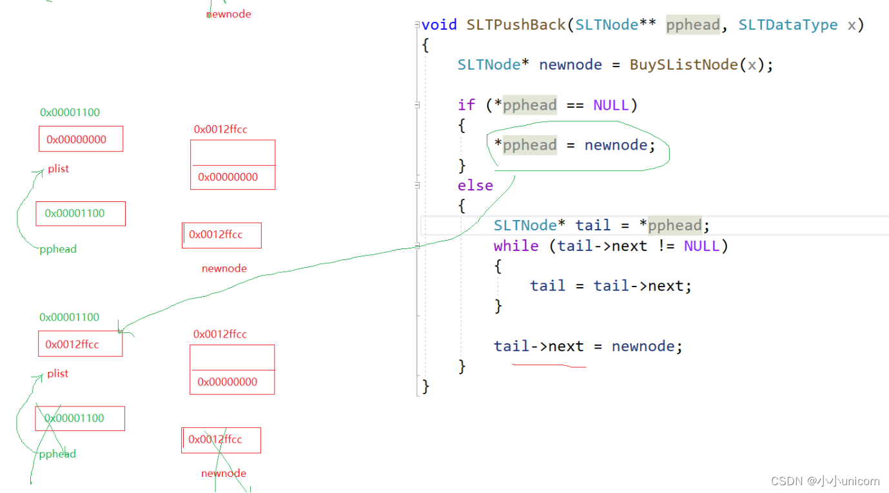889x493 pixels.
Task: Click the SLTNode** parameter type
Action: point(616,25)
